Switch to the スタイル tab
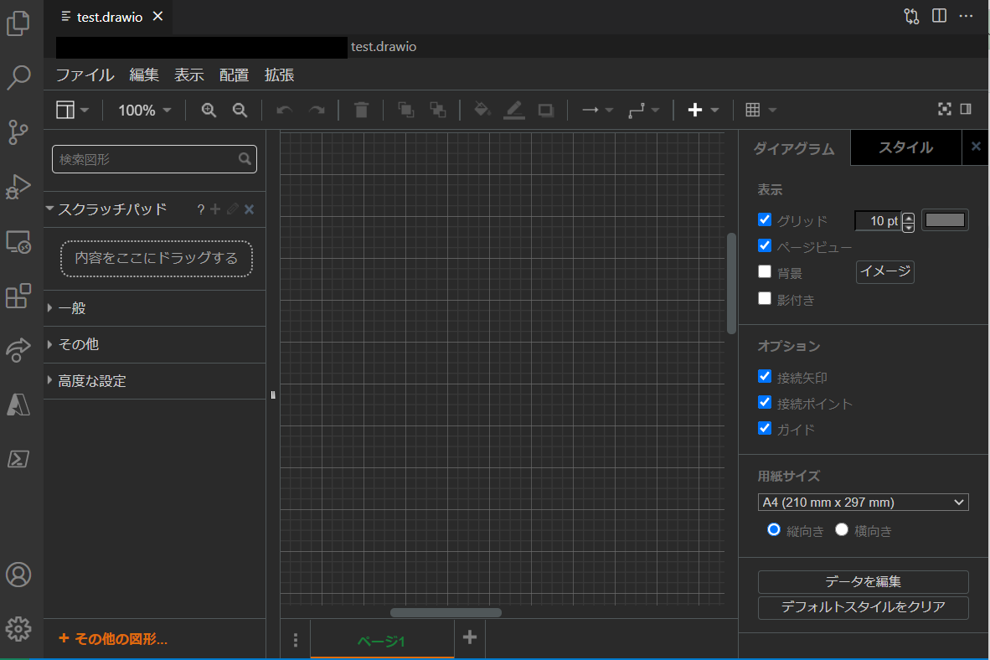 click(905, 147)
